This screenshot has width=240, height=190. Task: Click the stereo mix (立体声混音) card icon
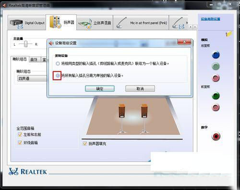click(85, 24)
